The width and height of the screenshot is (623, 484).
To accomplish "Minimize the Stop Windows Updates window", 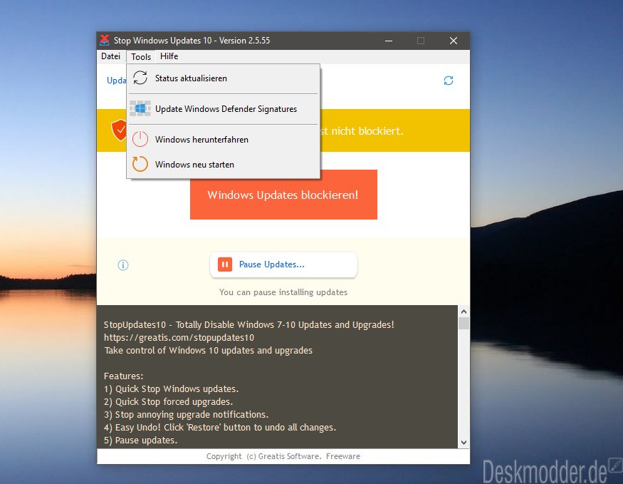I will pyautogui.click(x=389, y=41).
